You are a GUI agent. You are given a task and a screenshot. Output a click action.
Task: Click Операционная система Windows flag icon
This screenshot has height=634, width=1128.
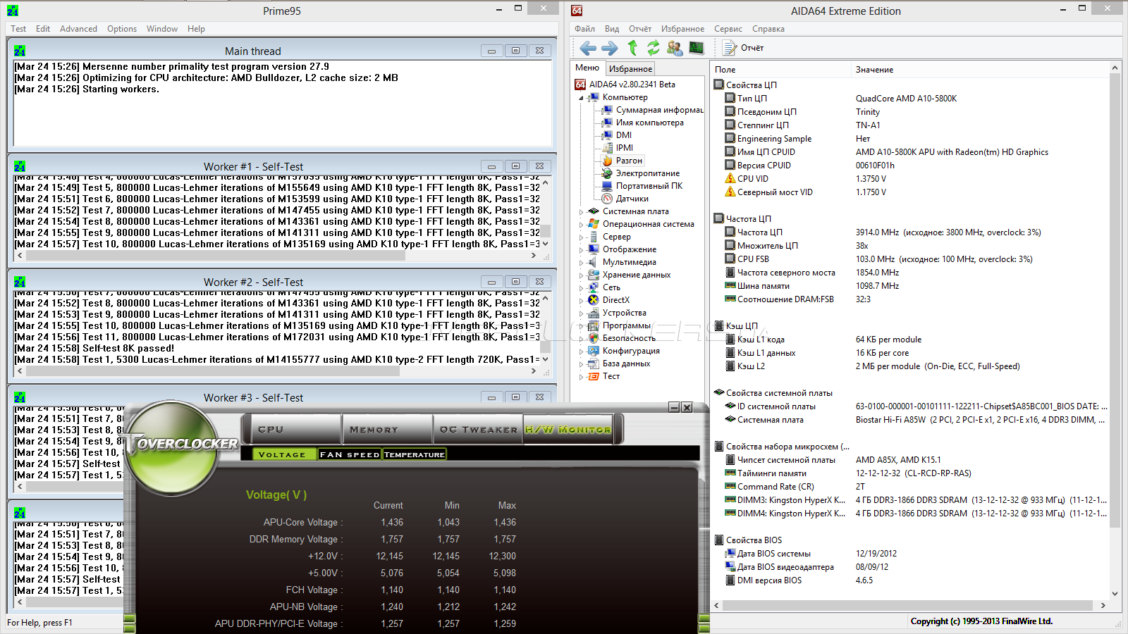tap(594, 224)
